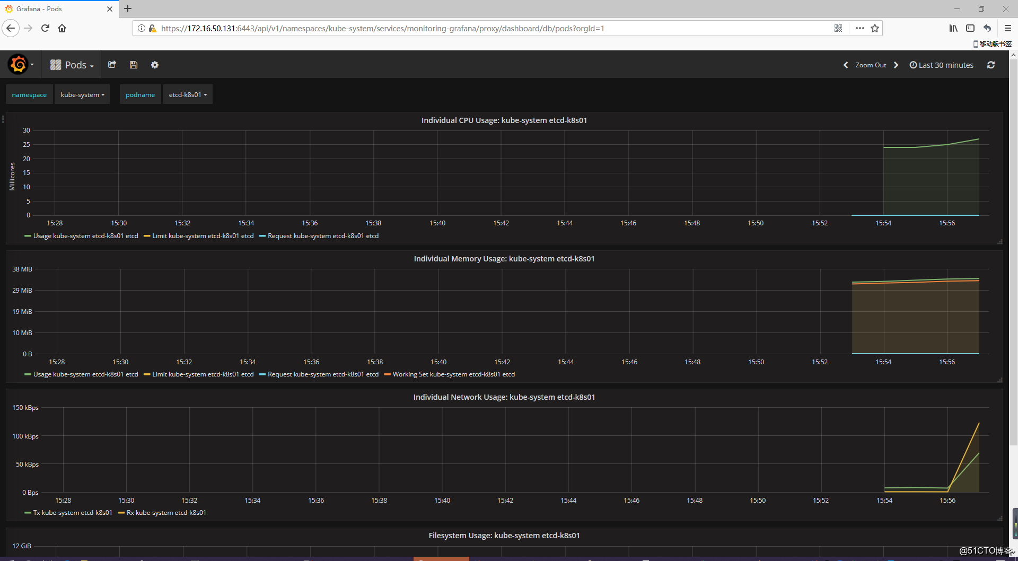The width and height of the screenshot is (1018, 561).
Task: Open the browser hamburger menu
Action: coord(1007,28)
